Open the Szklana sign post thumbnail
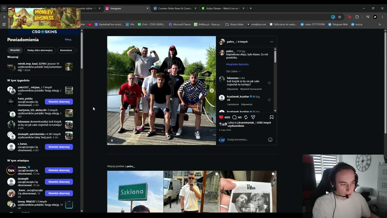 click(135, 192)
